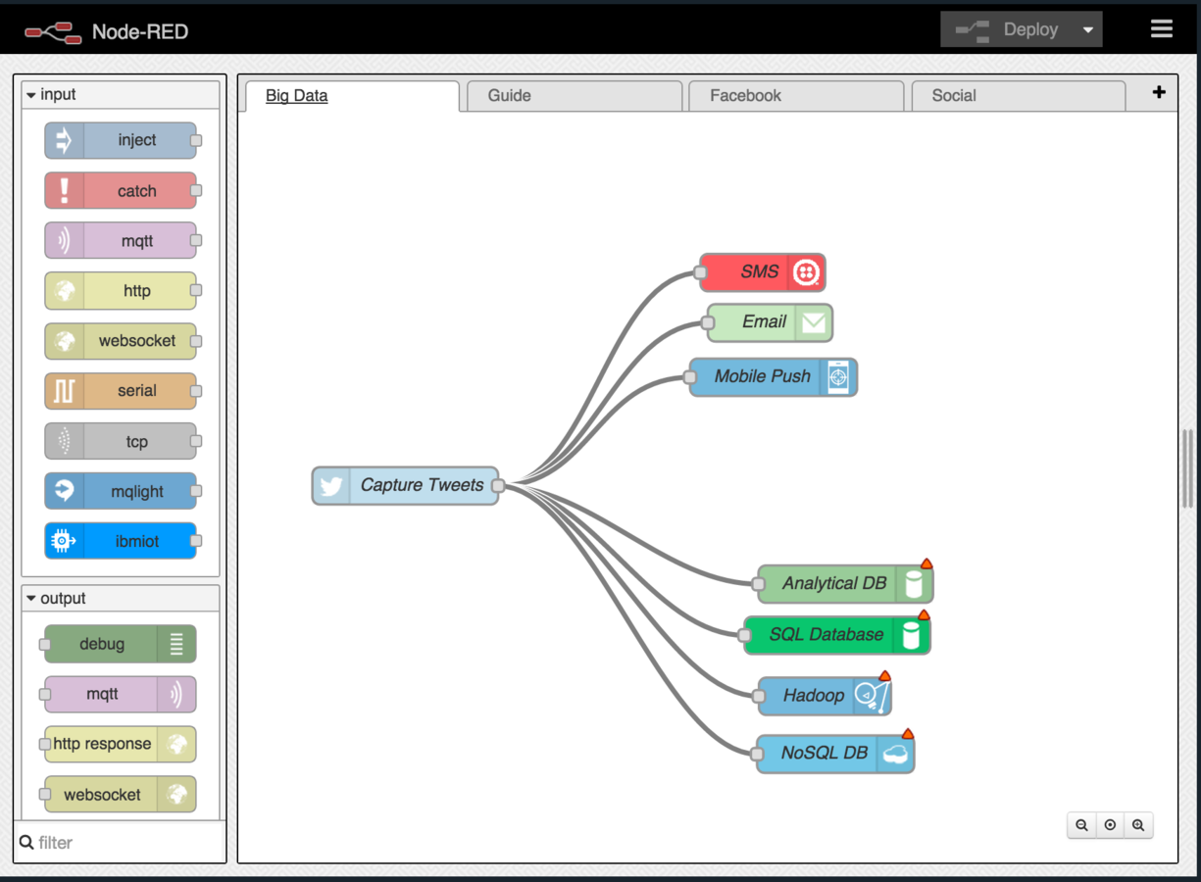The width and height of the screenshot is (1201, 882).
Task: Focus the palette filter field
Action: [120, 842]
